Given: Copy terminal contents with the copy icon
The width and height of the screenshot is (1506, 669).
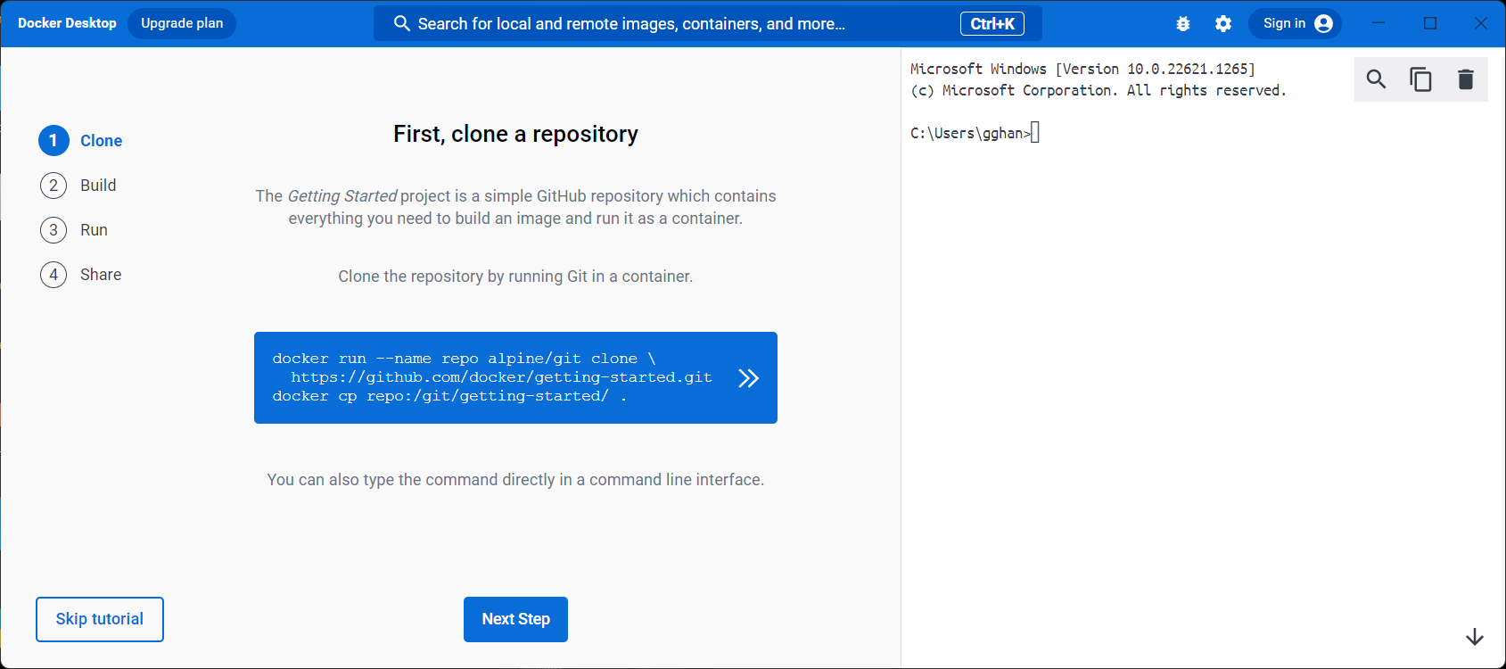Looking at the screenshot, I should pos(1420,79).
